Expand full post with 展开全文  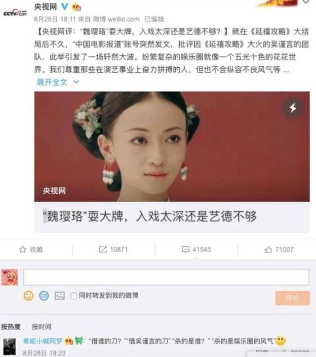click(52, 82)
